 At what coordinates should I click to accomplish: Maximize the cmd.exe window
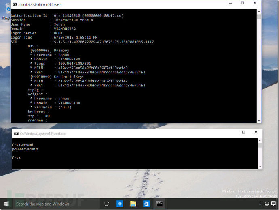pyautogui.click(x=243, y=132)
